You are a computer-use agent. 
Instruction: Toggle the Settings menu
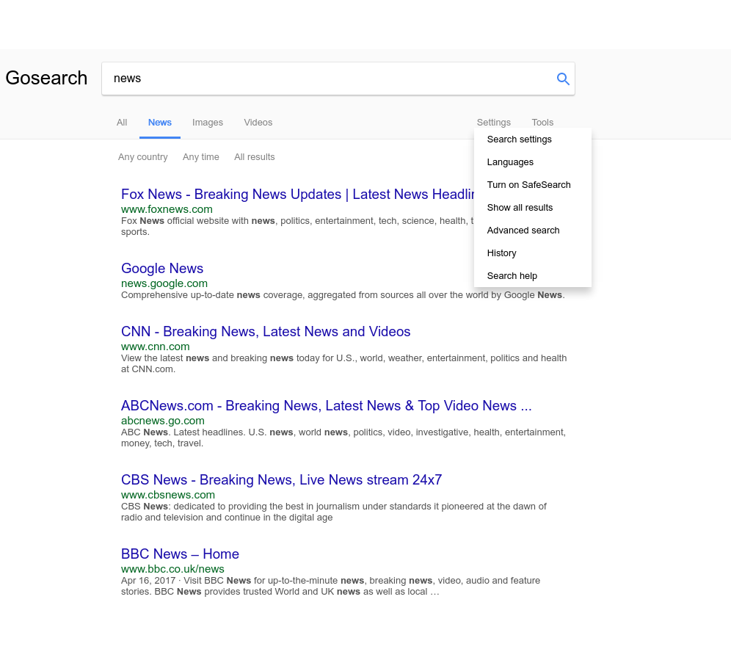click(x=494, y=123)
